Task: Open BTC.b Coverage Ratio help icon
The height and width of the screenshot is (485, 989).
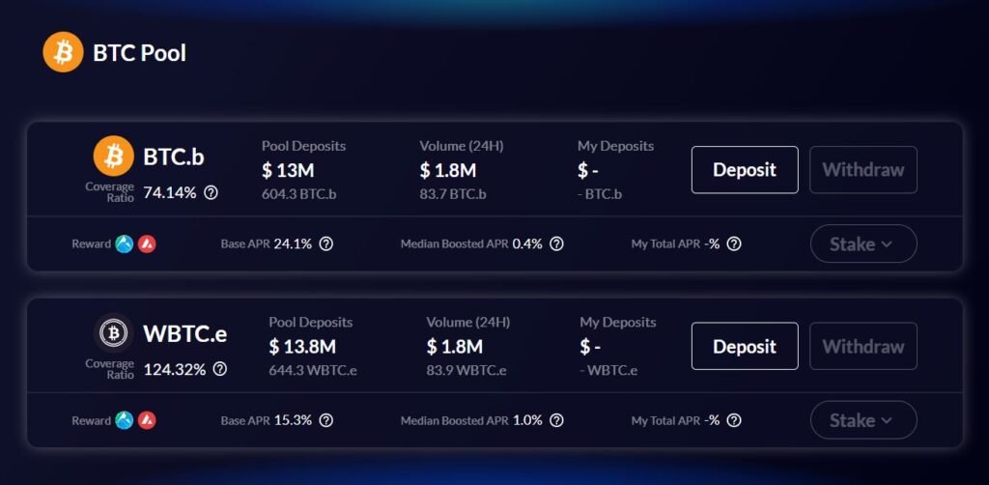Action: 212,193
